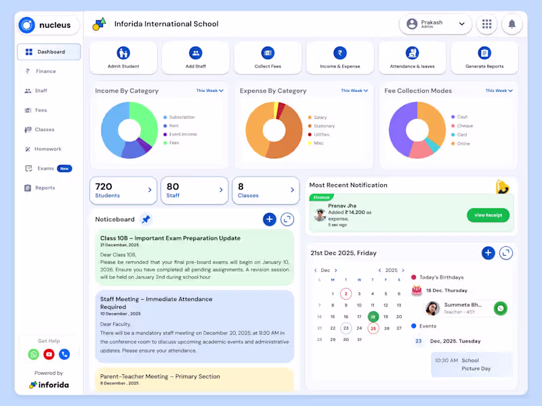Open the Staff Meeting notice
Image resolution: width=542 pixels, height=406 pixels.
tap(194, 327)
